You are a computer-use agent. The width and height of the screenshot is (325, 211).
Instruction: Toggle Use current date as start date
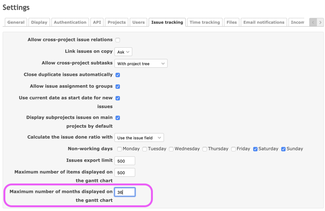[118, 98]
